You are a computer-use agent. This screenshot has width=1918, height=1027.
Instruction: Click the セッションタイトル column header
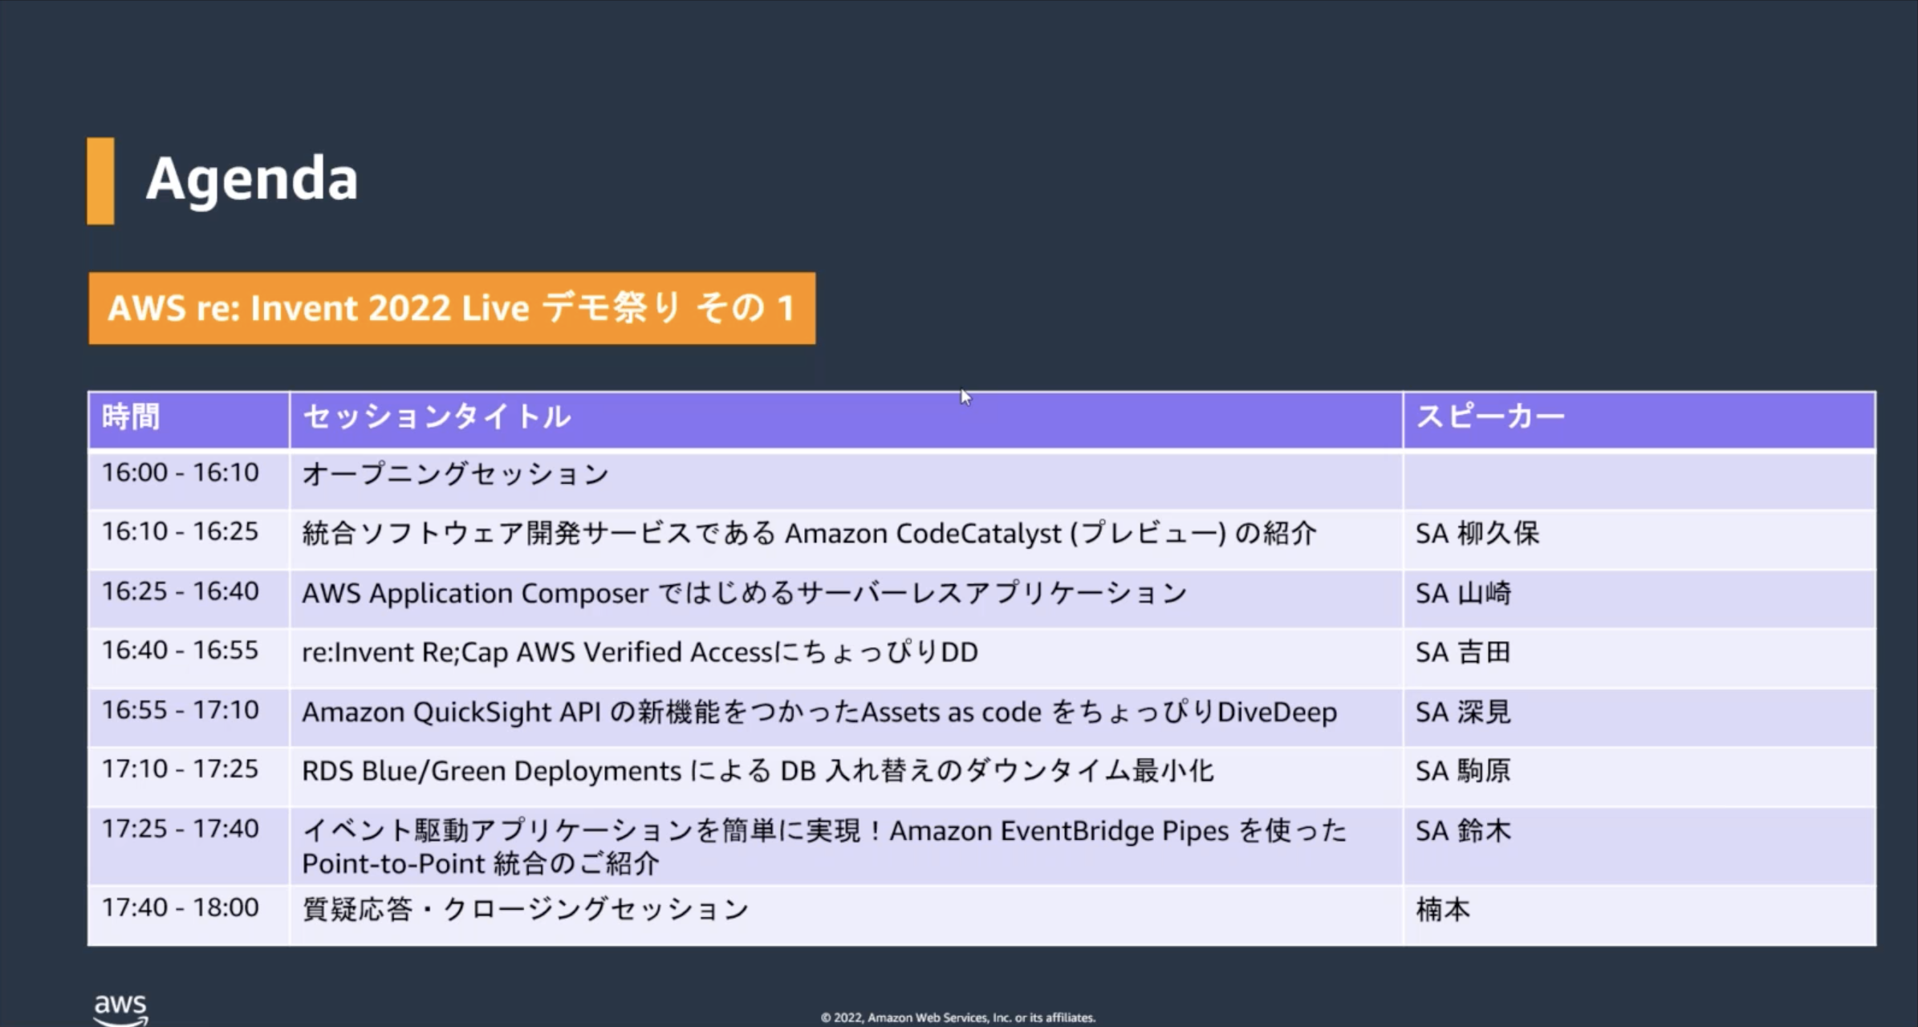point(437,417)
